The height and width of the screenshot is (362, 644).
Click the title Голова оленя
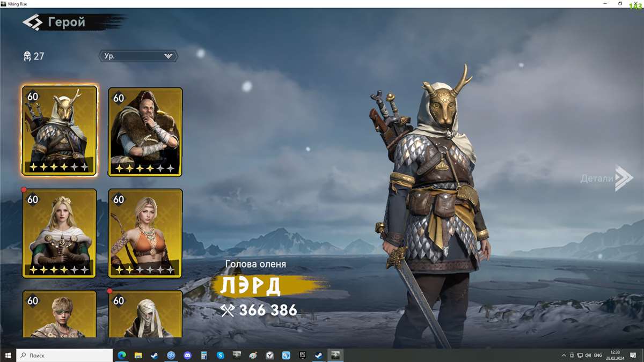point(255,264)
